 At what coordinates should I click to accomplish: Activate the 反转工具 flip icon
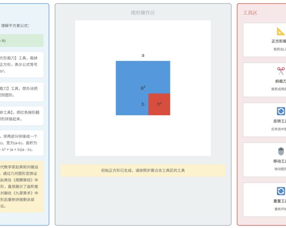coord(281,111)
